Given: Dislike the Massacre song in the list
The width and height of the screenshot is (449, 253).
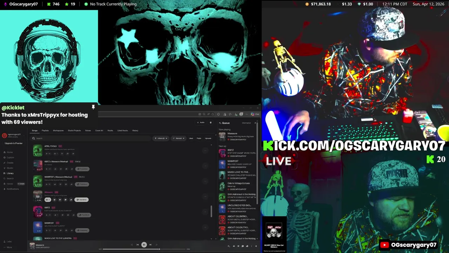Looking at the screenshot, I should [60, 200].
